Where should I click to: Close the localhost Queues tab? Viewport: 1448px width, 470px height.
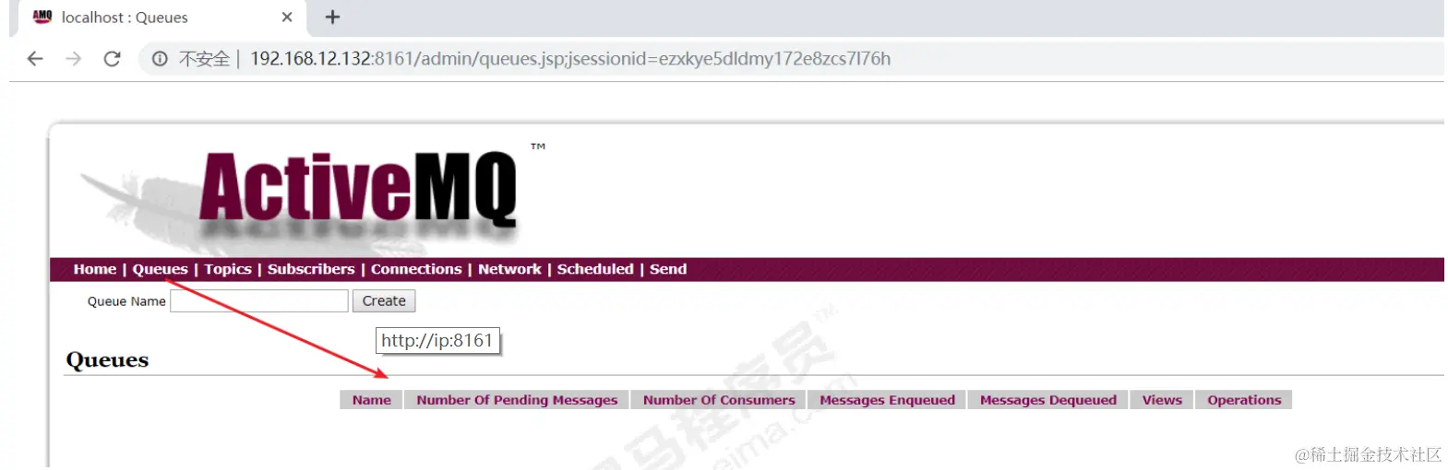click(287, 17)
